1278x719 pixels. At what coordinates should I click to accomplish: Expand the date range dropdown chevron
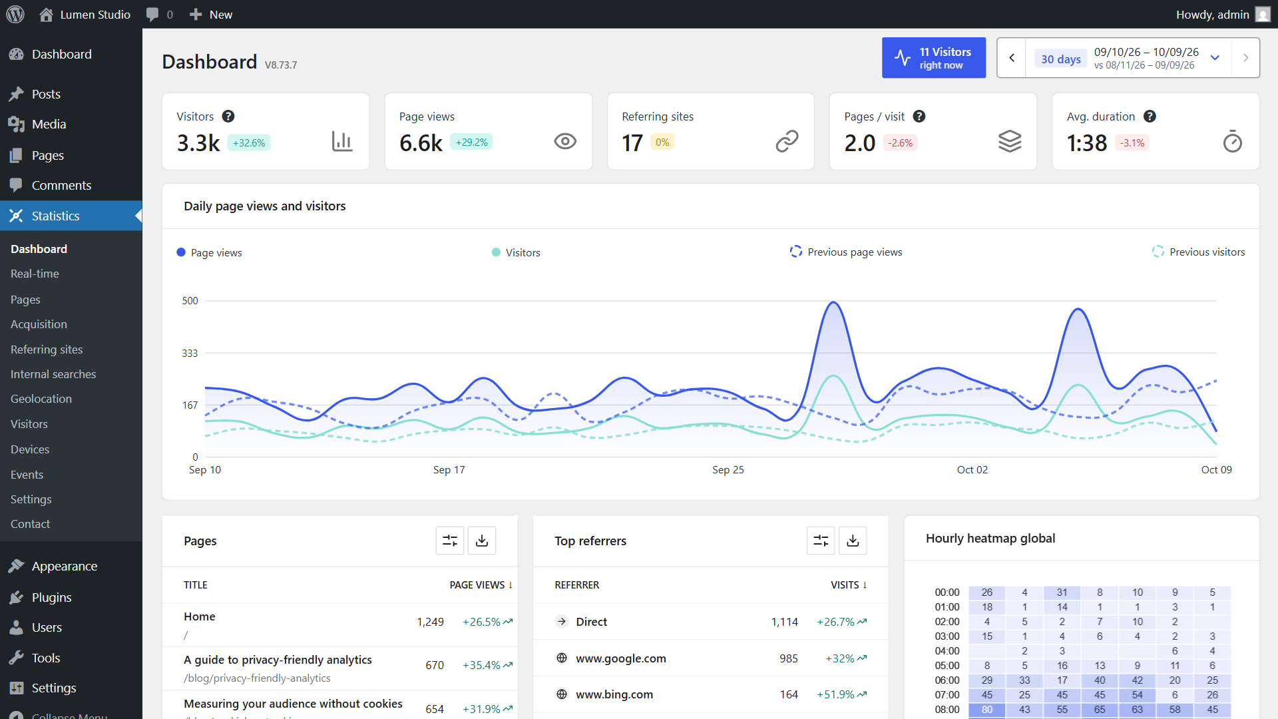pyautogui.click(x=1215, y=58)
